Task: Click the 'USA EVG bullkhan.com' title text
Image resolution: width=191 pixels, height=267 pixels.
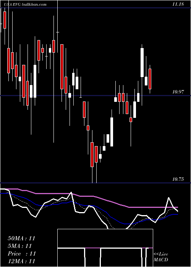Action: (x=26, y=5)
